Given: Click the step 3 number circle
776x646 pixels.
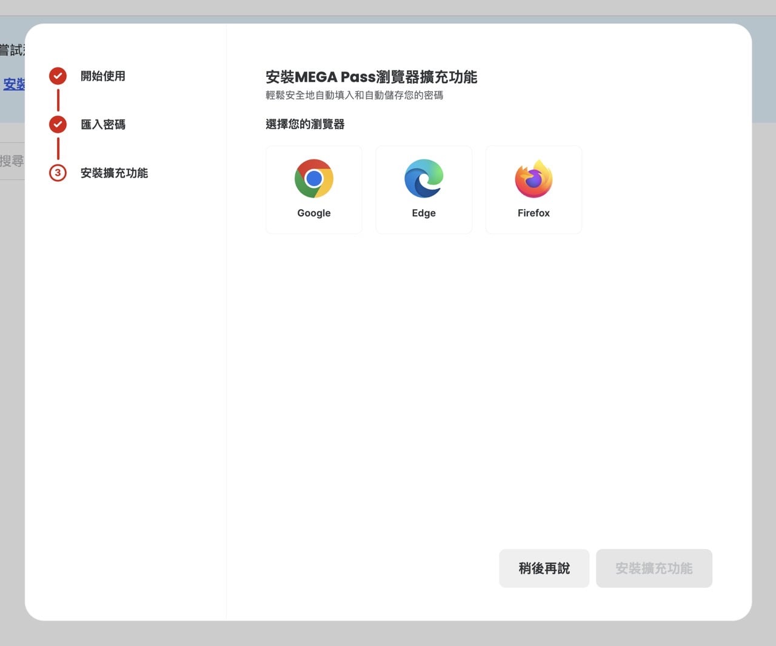Looking at the screenshot, I should (58, 173).
